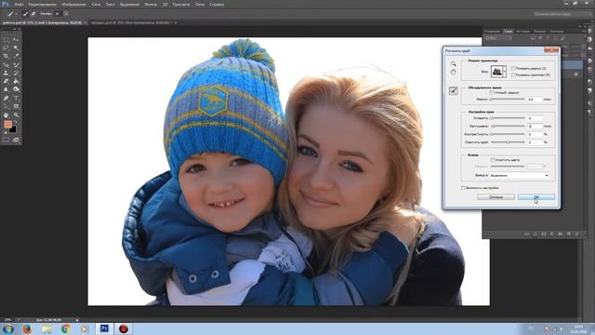This screenshot has height=335, width=595.
Task: Select the Move tool in the toolbox
Action: pyautogui.click(x=16, y=39)
